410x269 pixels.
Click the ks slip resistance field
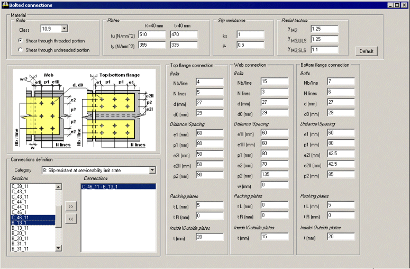tap(251, 35)
